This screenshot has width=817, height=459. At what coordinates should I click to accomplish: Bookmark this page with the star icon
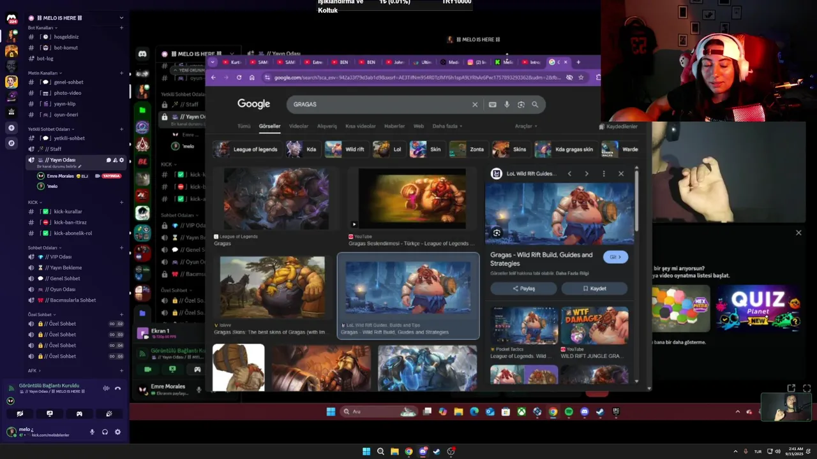[x=581, y=77]
